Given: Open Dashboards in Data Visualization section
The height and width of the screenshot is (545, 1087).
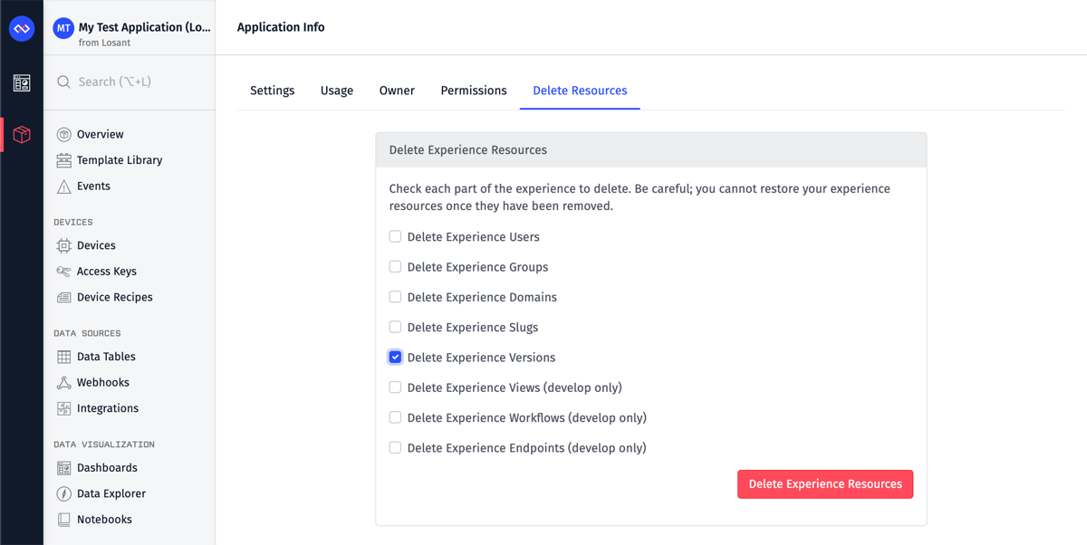Looking at the screenshot, I should click(x=107, y=468).
